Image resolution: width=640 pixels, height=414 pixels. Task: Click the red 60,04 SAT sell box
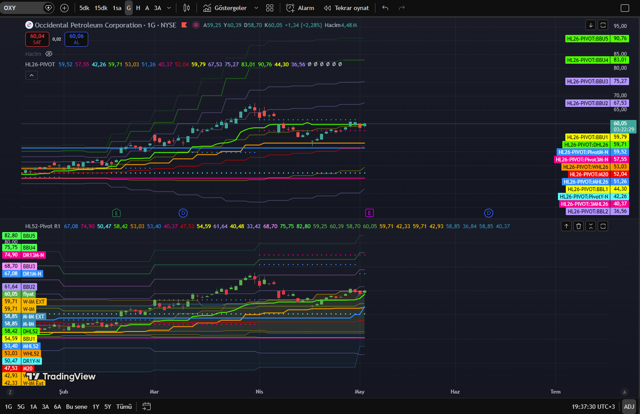click(37, 39)
